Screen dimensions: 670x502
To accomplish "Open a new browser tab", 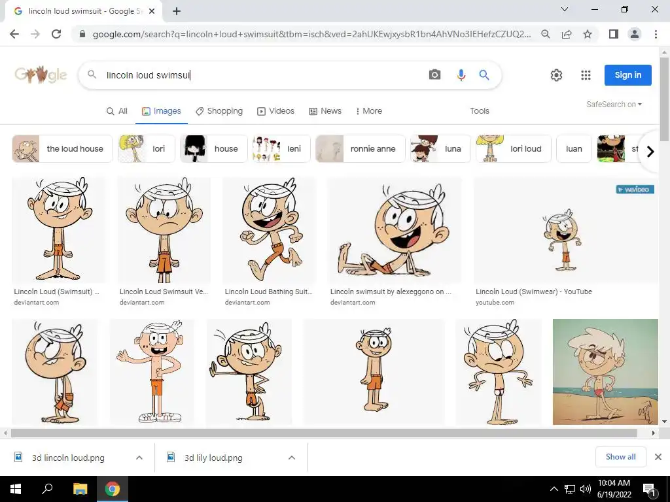I will [x=177, y=11].
